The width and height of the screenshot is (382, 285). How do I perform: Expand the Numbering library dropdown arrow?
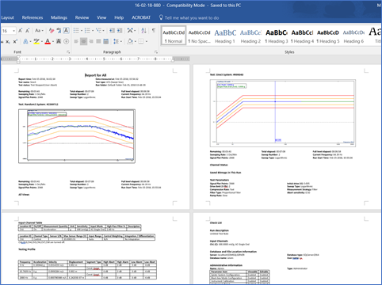pyautogui.click(x=93, y=31)
